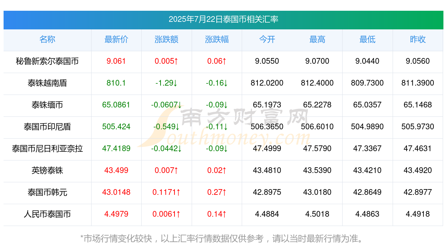
Task: Select the 泰国币韩元 row name
Action: [47, 192]
